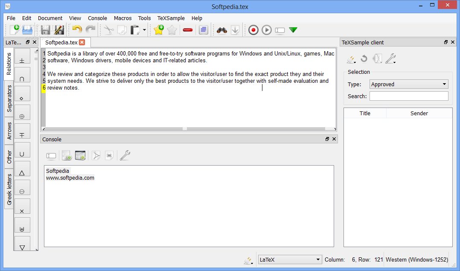Open the Console menu

[97, 18]
